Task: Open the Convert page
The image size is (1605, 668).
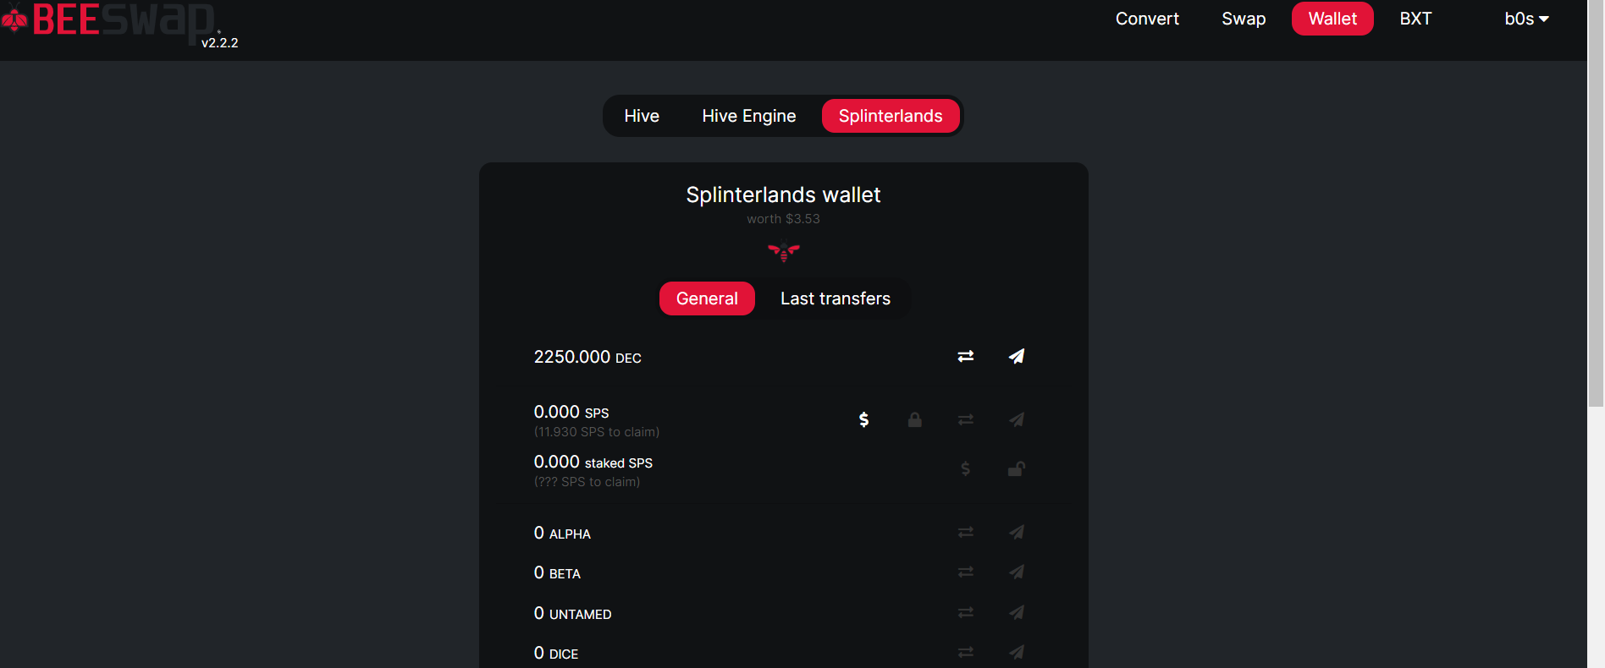Action: coord(1147,19)
